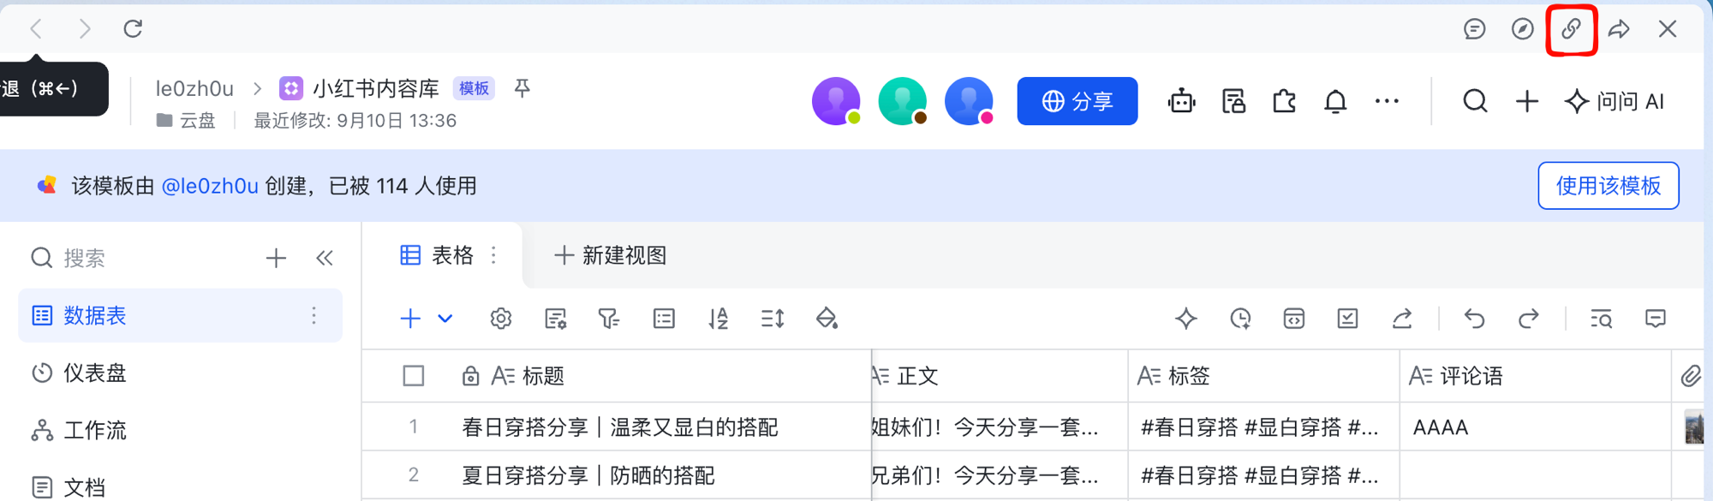Open 问问 AI assistant
This screenshot has height=501, width=1713.
coord(1614,101)
